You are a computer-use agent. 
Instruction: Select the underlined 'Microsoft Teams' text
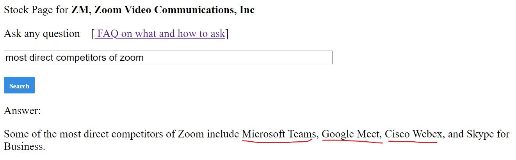coord(279,134)
